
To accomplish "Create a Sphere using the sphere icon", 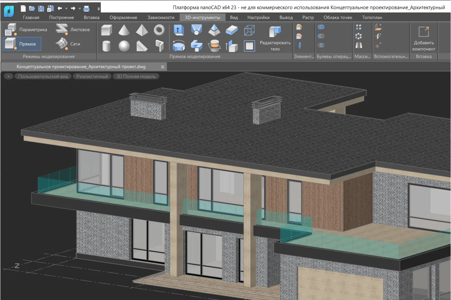I will tap(124, 45).
